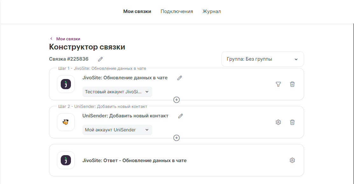This screenshot has height=184, width=354.
Task: Click Конструктор связки heading
Action: point(87,47)
